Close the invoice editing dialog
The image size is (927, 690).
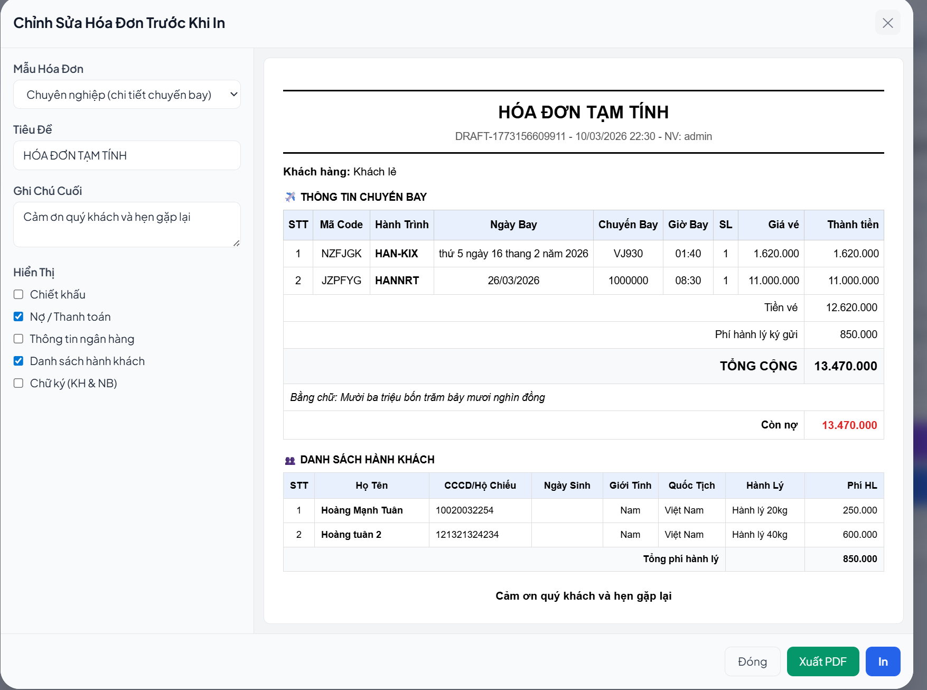[x=887, y=23]
